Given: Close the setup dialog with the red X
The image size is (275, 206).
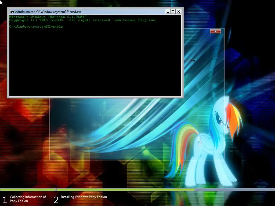Looking at the screenshot, I should tap(216, 31).
